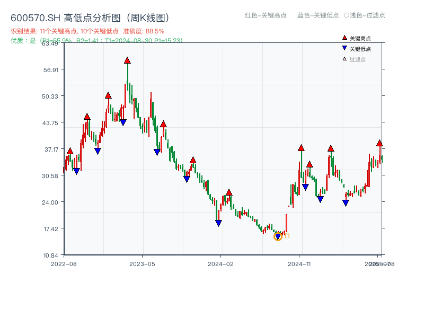Click the rightmost red high marker near 2025-08
424x318 pixels.
tap(380, 143)
